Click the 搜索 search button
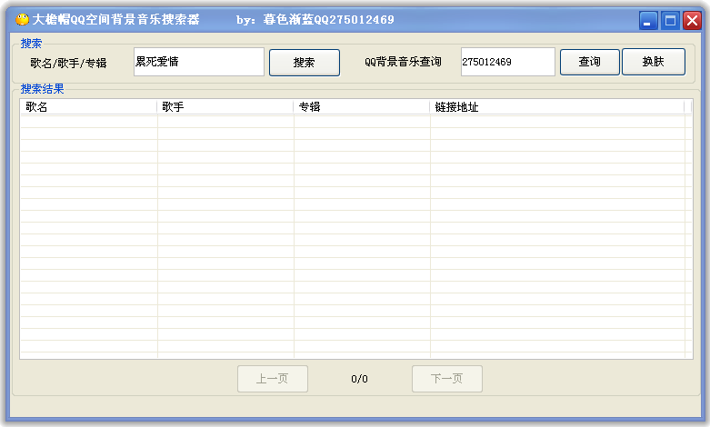The height and width of the screenshot is (427, 710). click(x=305, y=63)
